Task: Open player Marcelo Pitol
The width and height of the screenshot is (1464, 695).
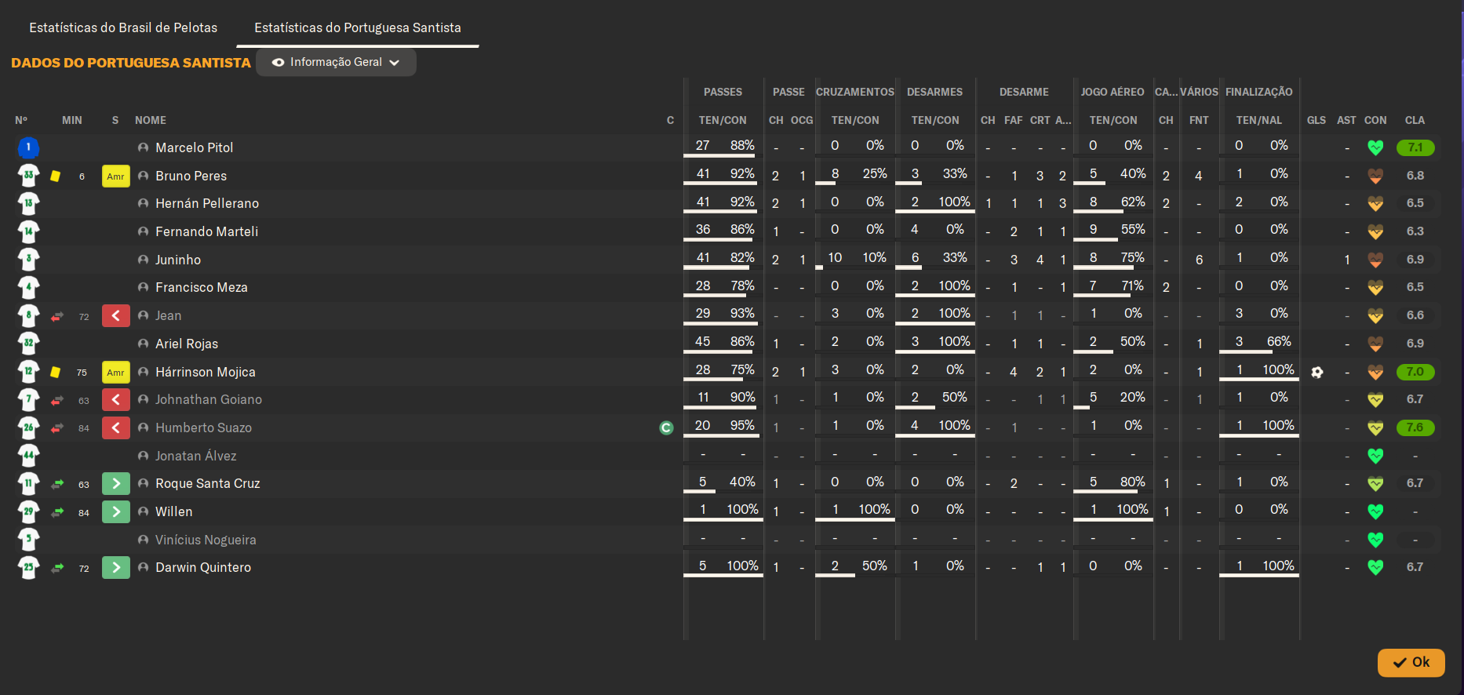Action: pyautogui.click(x=194, y=147)
